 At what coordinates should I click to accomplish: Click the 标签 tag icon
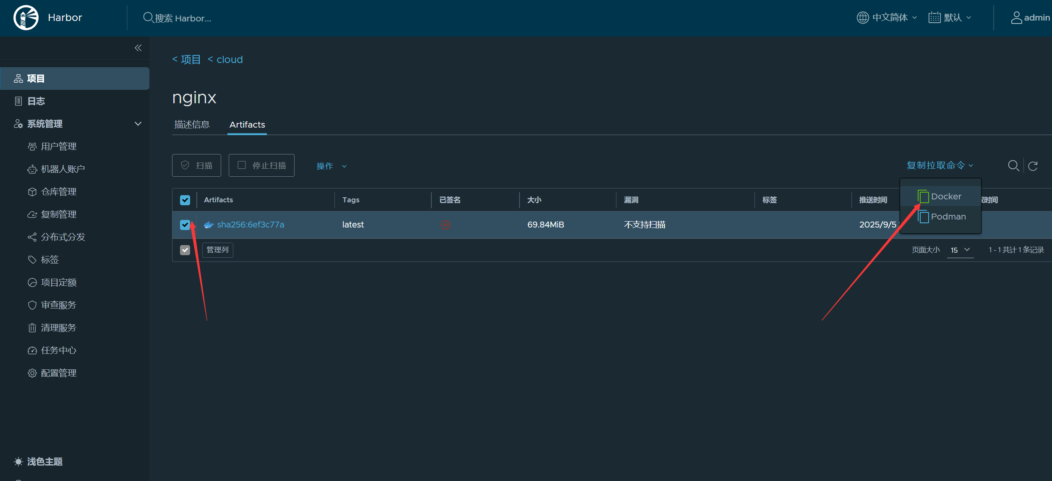pyautogui.click(x=32, y=260)
